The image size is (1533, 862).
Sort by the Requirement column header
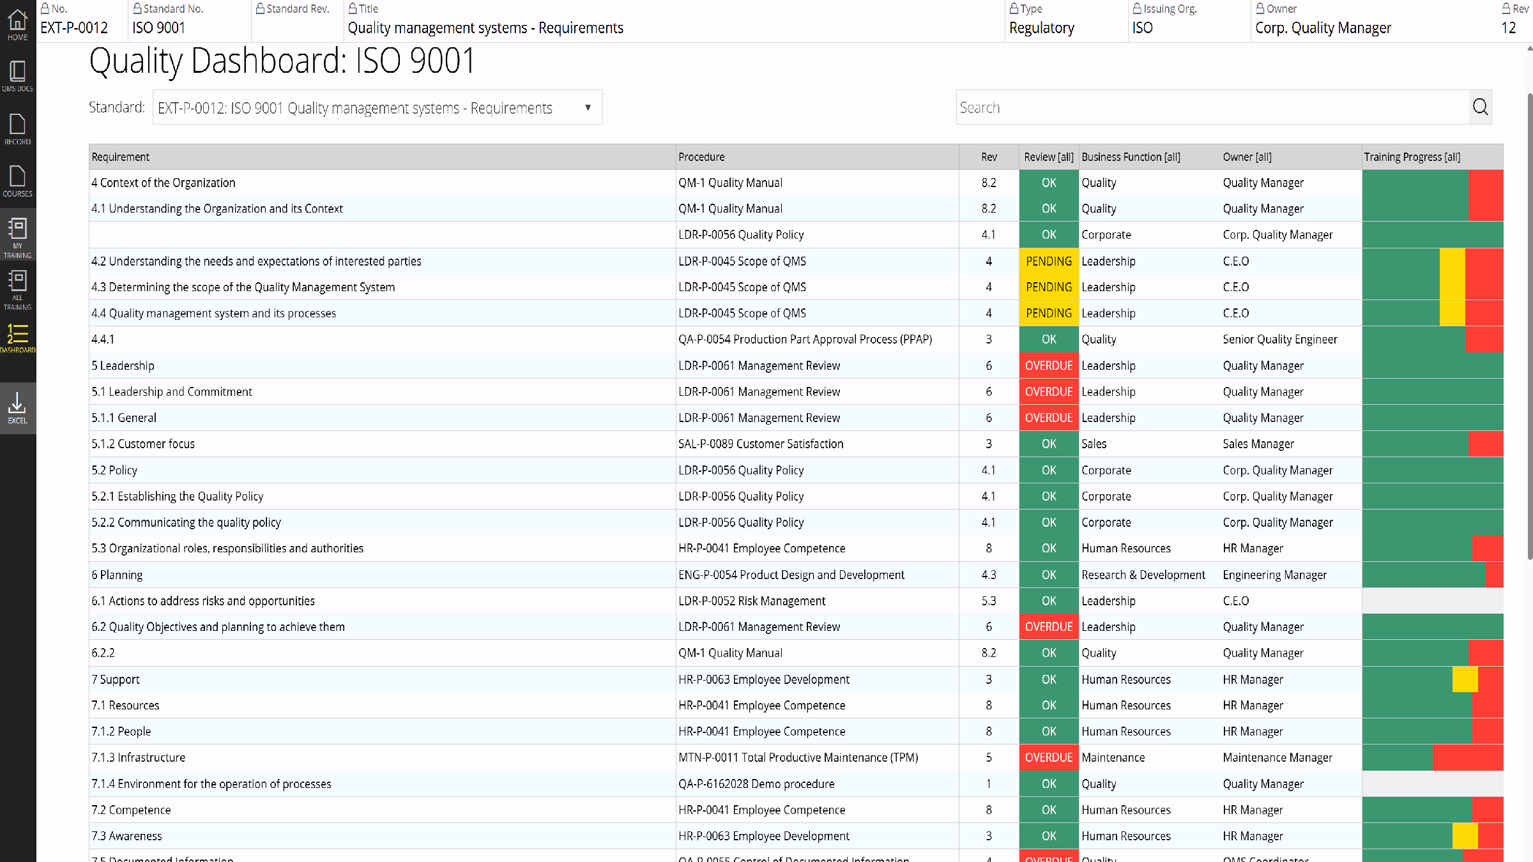pyautogui.click(x=120, y=157)
